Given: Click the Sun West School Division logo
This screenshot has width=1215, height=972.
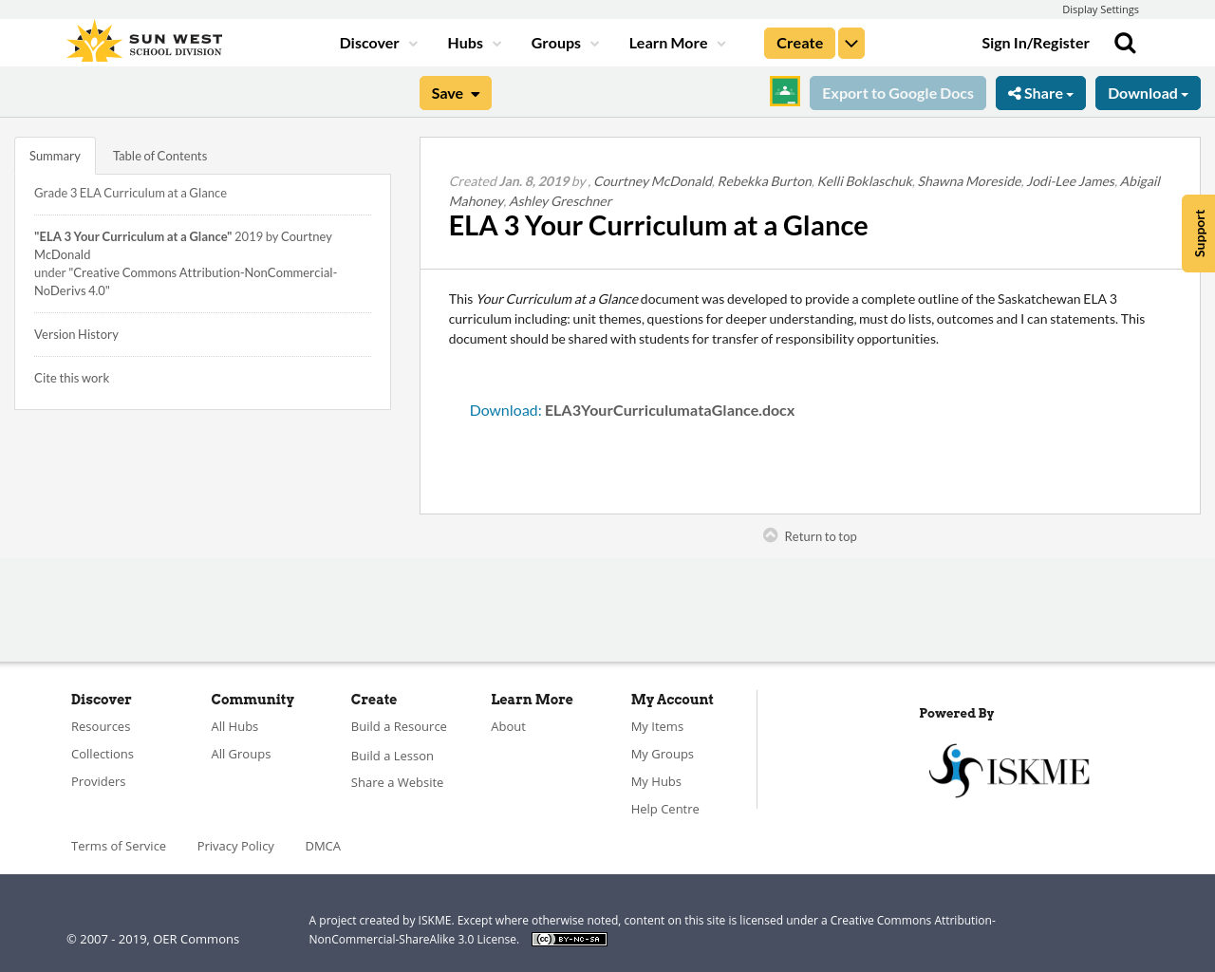Looking at the screenshot, I should click(142, 39).
